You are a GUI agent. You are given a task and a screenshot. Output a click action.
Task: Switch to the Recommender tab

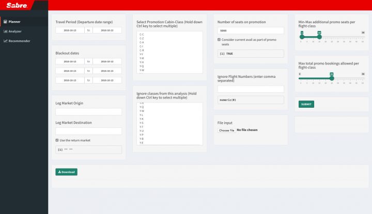(19, 41)
